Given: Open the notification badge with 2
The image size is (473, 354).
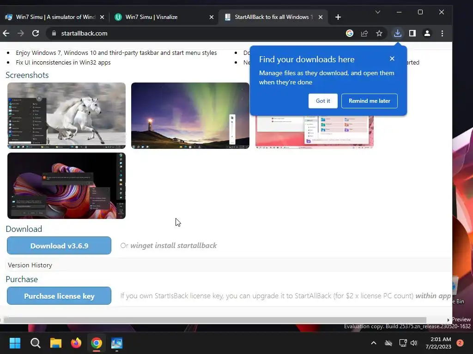Looking at the screenshot, I should [460, 343].
